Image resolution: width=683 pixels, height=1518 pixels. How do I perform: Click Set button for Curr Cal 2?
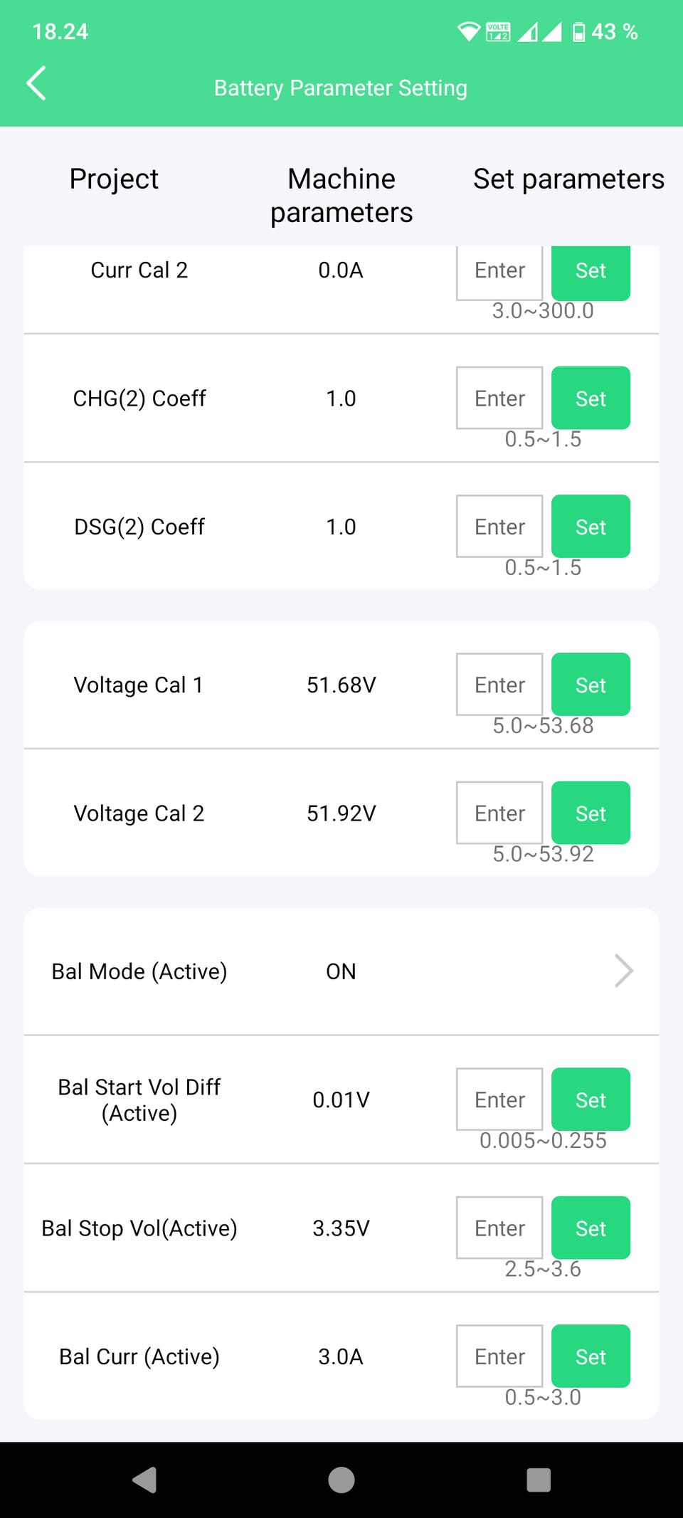pos(591,273)
